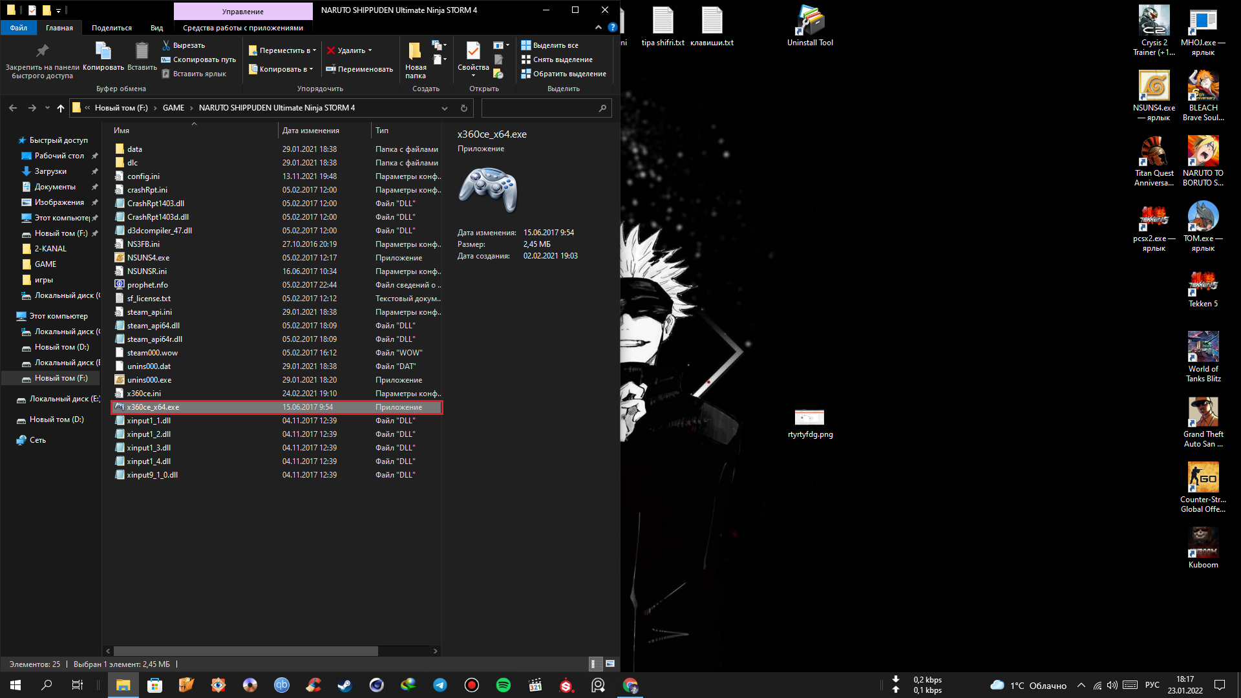The width and height of the screenshot is (1241, 698).
Task: Select Сеть in the navigation pane
Action: pyautogui.click(x=37, y=440)
